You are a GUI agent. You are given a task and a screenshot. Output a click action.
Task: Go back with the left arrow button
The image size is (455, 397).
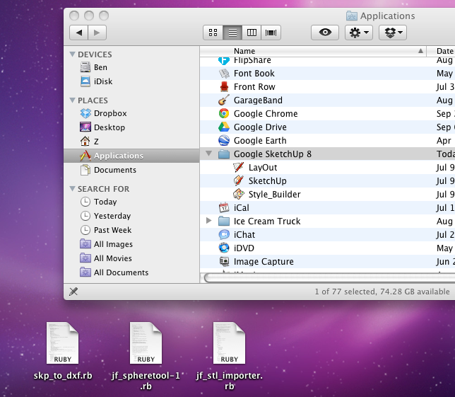click(79, 33)
